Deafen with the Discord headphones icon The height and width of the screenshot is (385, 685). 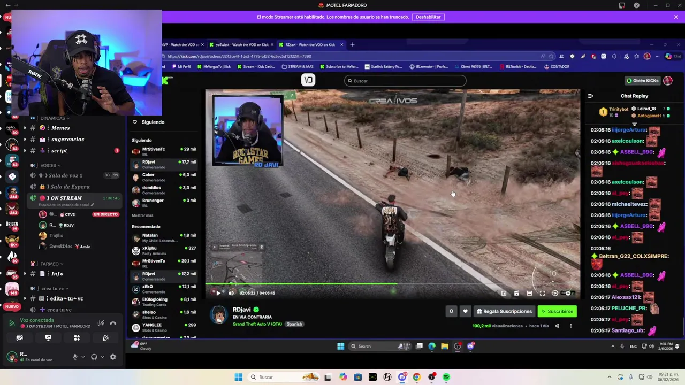click(94, 357)
